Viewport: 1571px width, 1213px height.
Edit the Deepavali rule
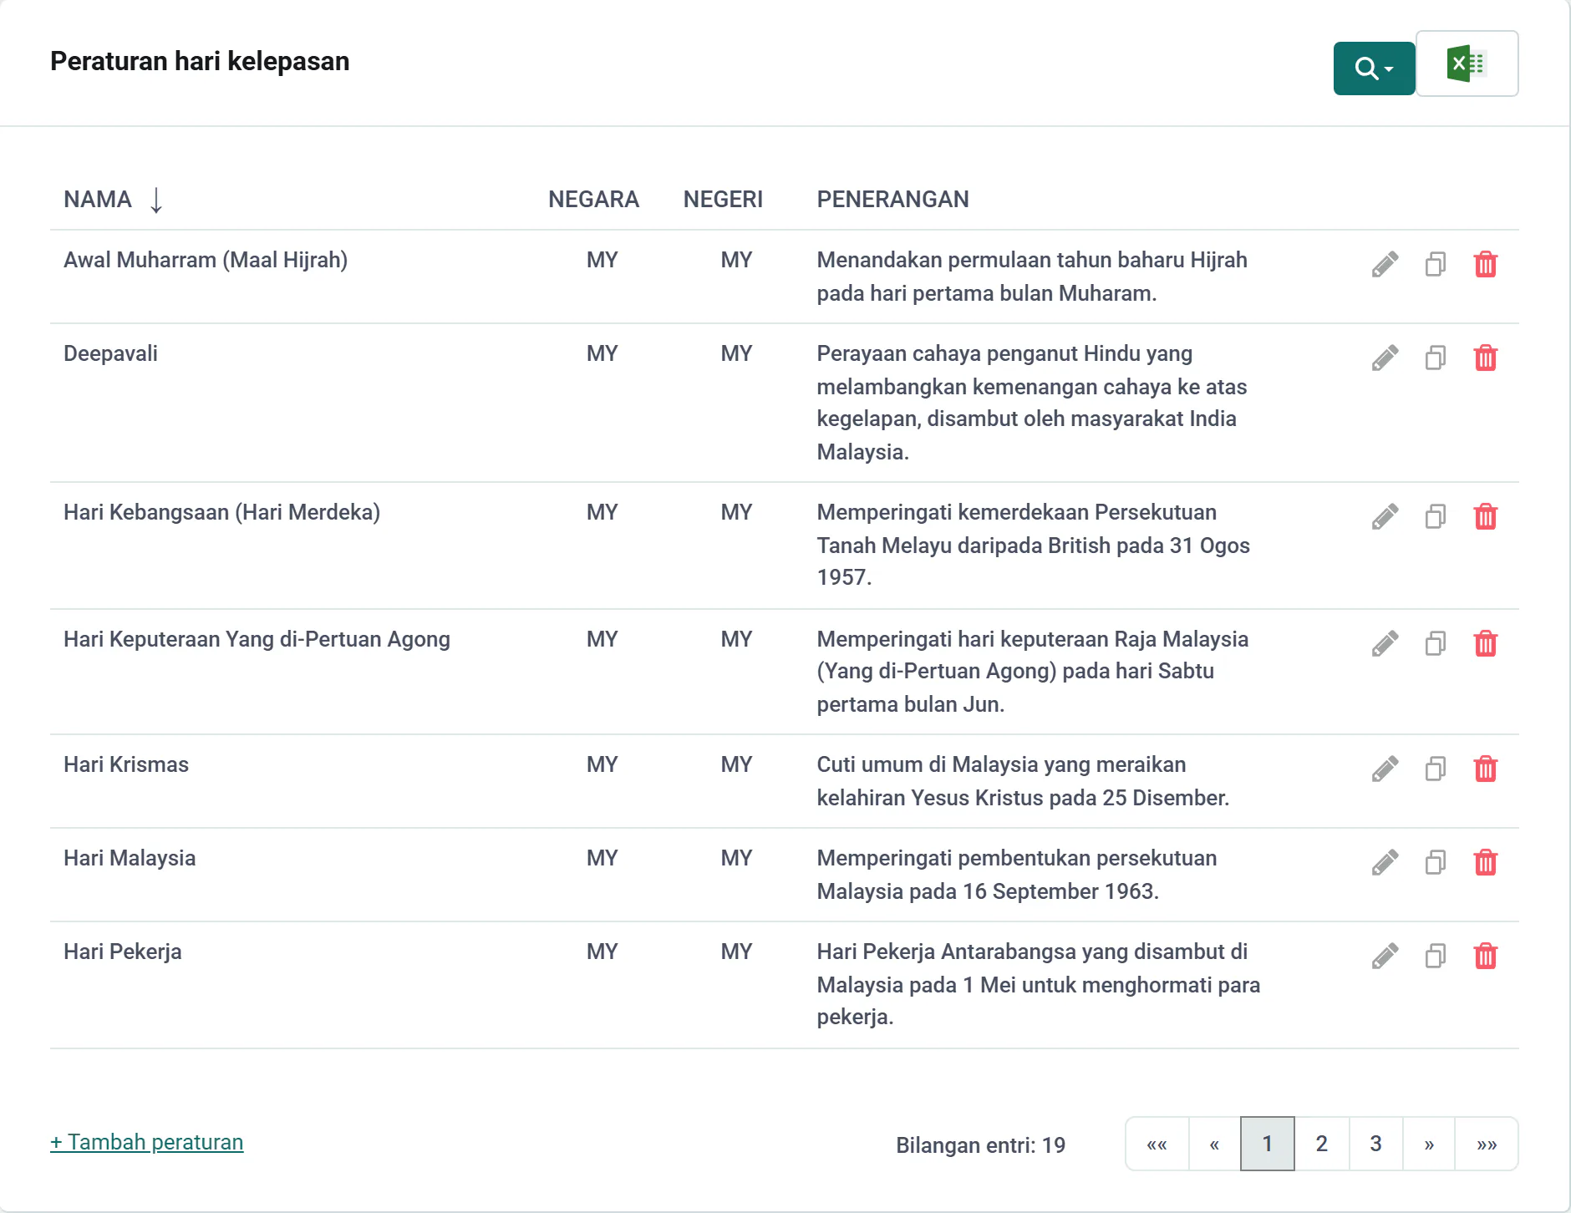pos(1385,358)
